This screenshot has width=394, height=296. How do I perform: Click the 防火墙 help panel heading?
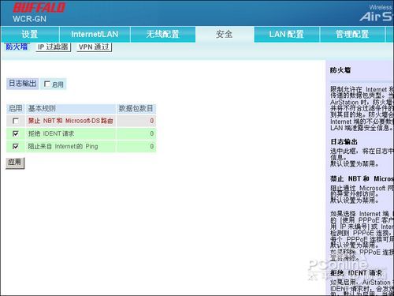(x=340, y=70)
